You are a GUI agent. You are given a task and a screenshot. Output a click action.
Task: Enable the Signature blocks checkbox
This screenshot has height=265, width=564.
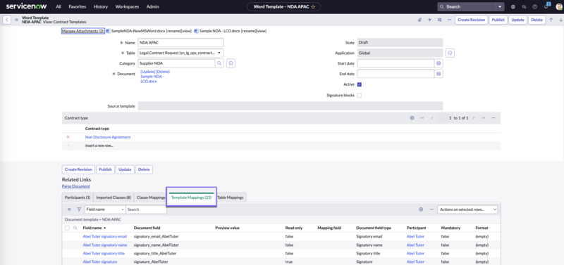[x=360, y=96]
